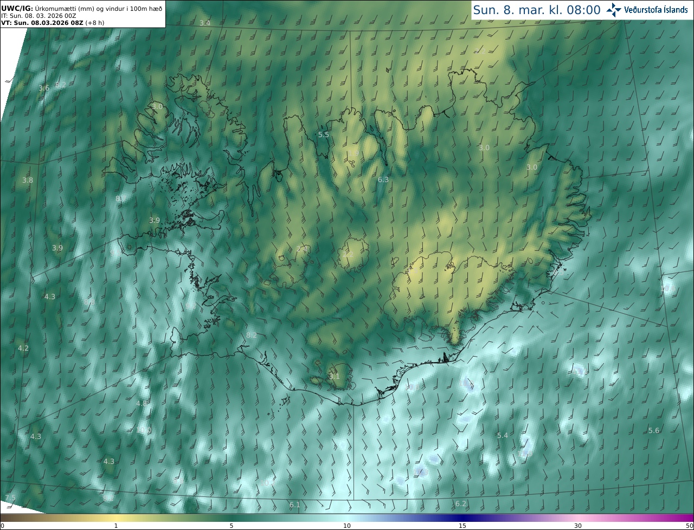Viewport: 694px width, 530px height.
Task: Click the 3.6 value on the map
Action: pyautogui.click(x=44, y=88)
